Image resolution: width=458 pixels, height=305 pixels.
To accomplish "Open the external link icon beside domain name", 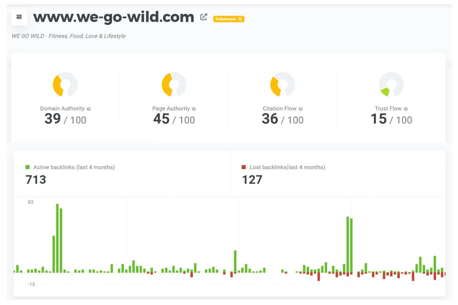I will point(204,17).
